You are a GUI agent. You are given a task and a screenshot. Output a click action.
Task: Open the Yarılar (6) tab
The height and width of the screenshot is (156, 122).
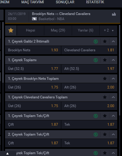(x=86, y=30)
